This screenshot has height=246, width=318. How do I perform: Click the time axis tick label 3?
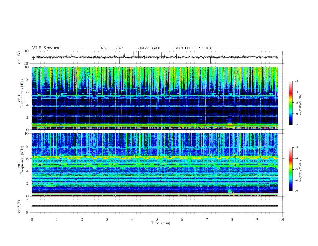[107, 219]
